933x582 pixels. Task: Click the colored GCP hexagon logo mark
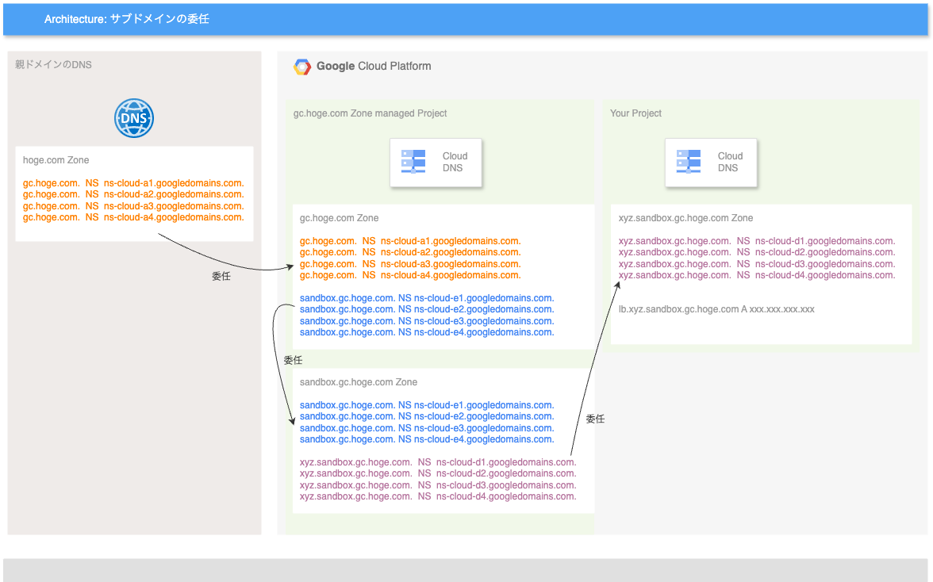(301, 67)
